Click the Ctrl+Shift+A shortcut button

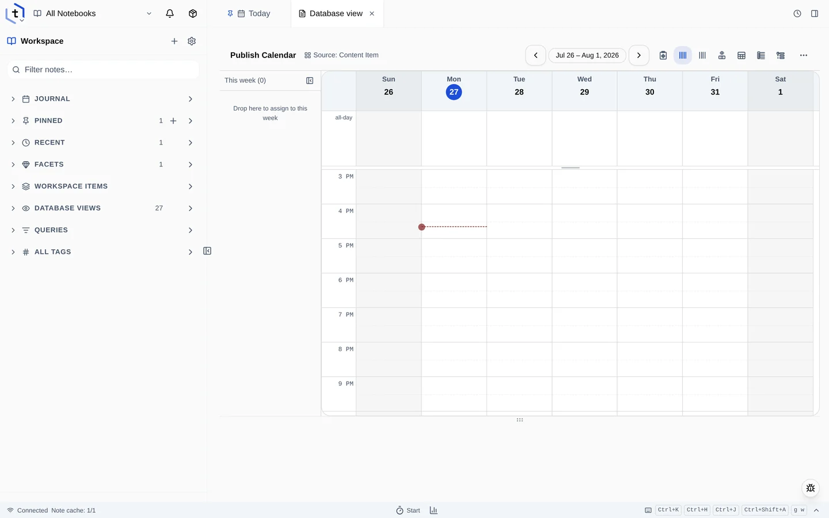(x=765, y=510)
